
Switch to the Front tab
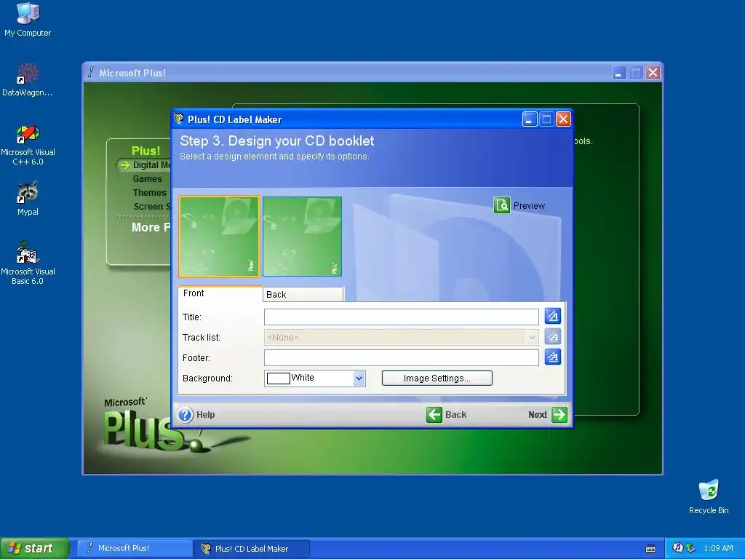(x=220, y=293)
